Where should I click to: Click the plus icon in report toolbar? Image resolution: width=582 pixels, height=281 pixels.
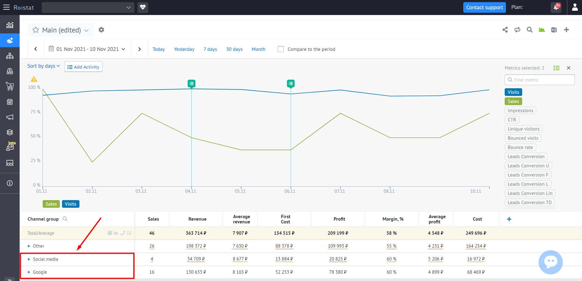[x=566, y=30]
